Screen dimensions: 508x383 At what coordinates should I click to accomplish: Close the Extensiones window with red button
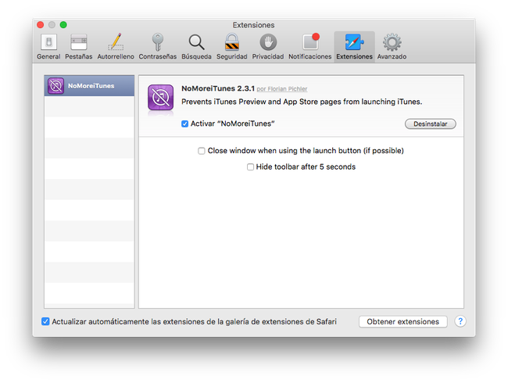click(41, 25)
